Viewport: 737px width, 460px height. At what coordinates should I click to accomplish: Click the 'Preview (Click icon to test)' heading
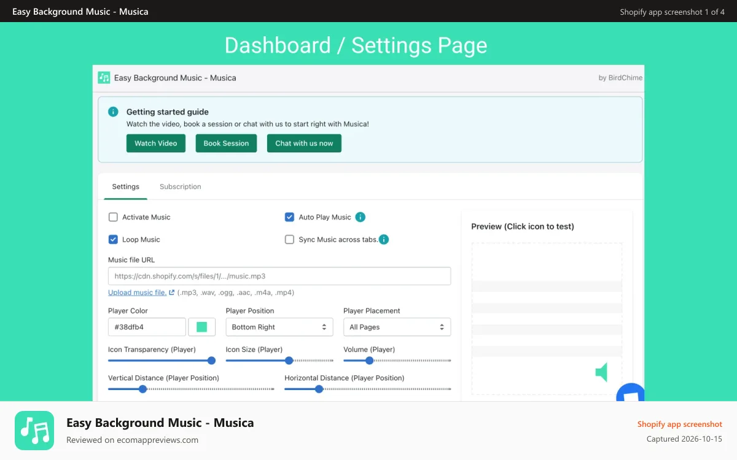[x=523, y=226]
